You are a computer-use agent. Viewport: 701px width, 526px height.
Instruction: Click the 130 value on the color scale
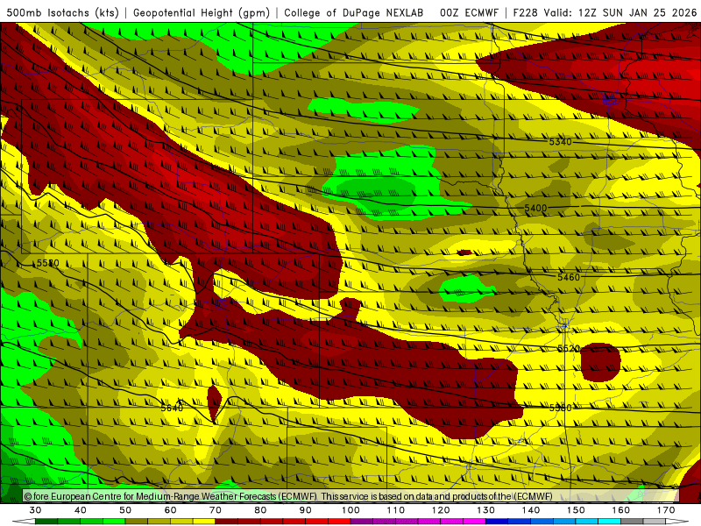tap(485, 510)
